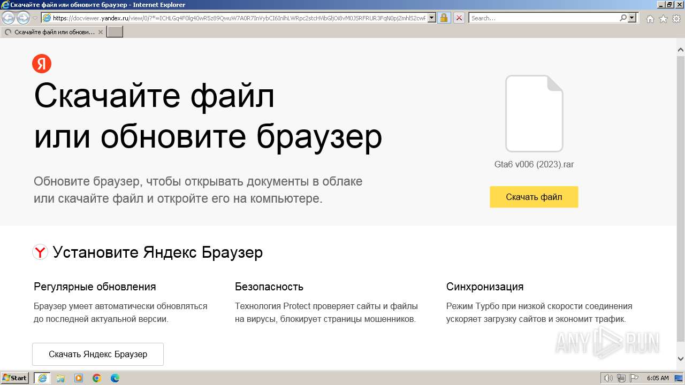The width and height of the screenshot is (685, 385).
Task: Click the network tray icon
Action: point(621,378)
